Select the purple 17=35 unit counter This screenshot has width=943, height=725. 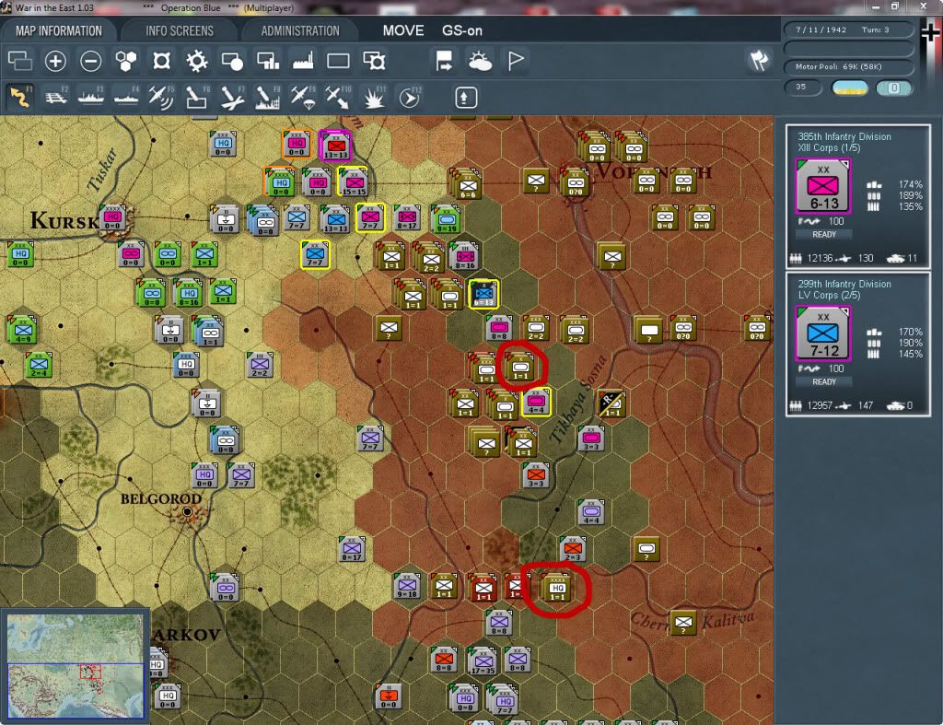483,661
